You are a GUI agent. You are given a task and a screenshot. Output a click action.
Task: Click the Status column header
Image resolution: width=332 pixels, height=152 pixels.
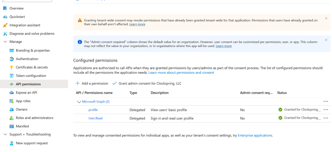(x=282, y=93)
